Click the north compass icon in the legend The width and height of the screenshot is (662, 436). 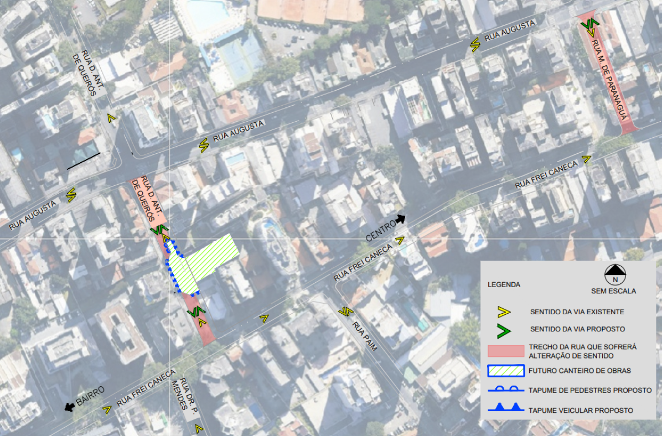[613, 272]
